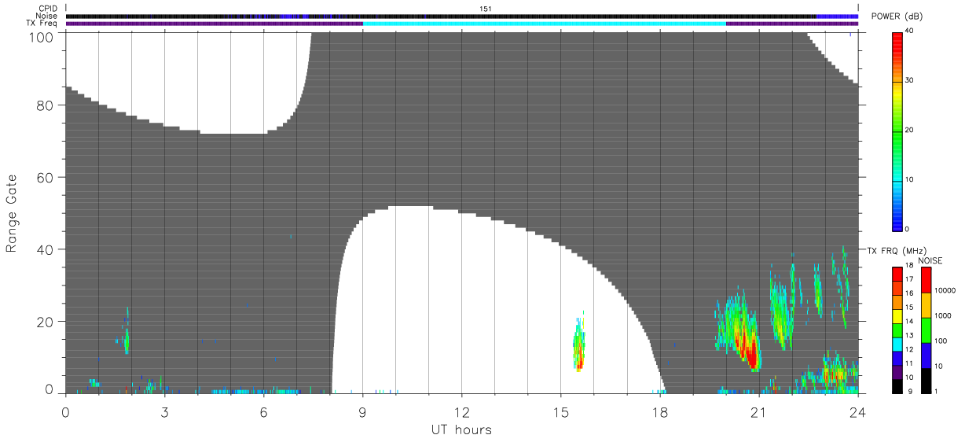Click the 20 label on power colorbar
This screenshot has width=965, height=446.
[x=909, y=130]
